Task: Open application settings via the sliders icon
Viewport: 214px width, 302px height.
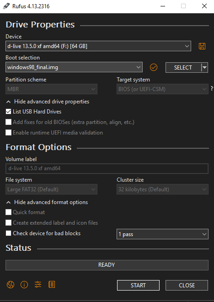Action: pyautogui.click(x=38, y=285)
